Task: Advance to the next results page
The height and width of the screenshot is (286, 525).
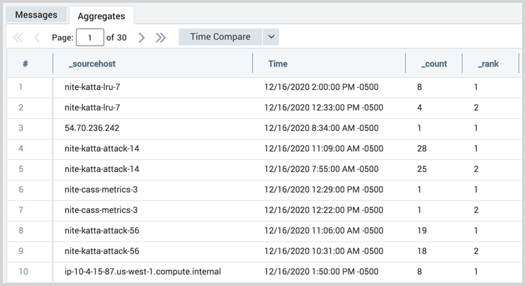Action: pyautogui.click(x=142, y=38)
